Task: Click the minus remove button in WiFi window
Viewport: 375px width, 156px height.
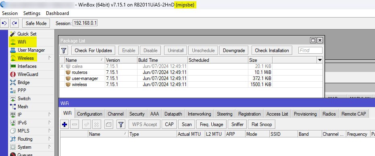Action: click(x=75, y=124)
